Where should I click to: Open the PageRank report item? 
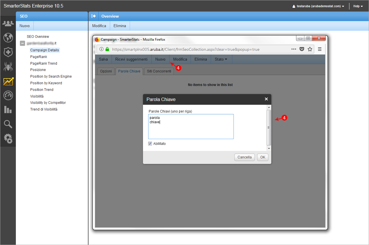coord(39,57)
